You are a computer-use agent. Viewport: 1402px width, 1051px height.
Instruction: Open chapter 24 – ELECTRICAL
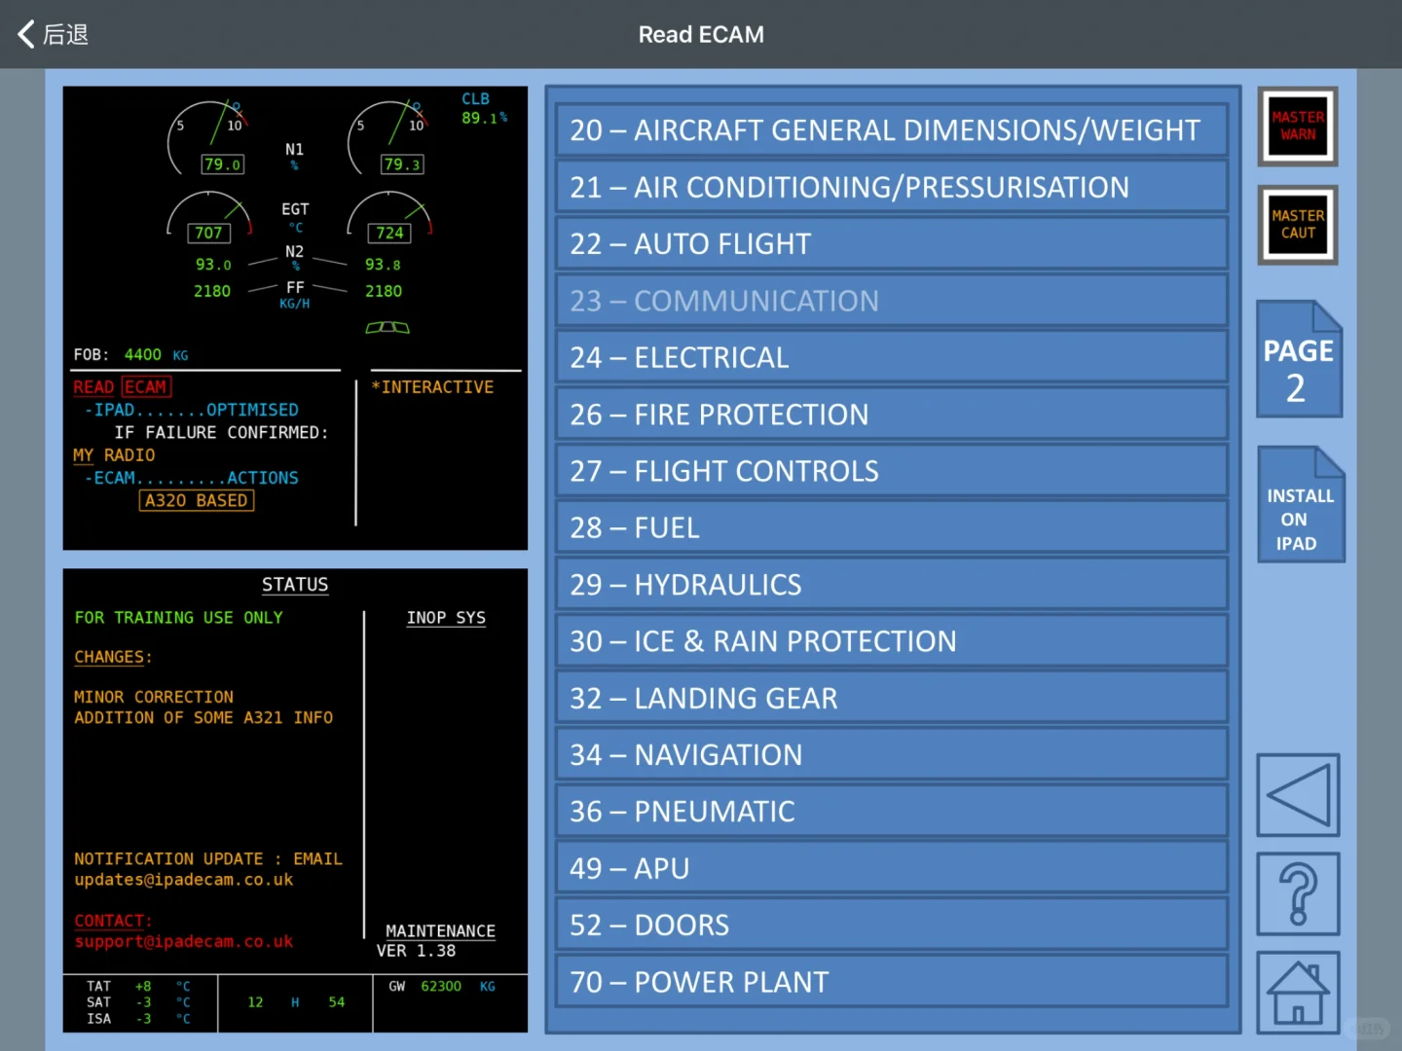pos(891,356)
